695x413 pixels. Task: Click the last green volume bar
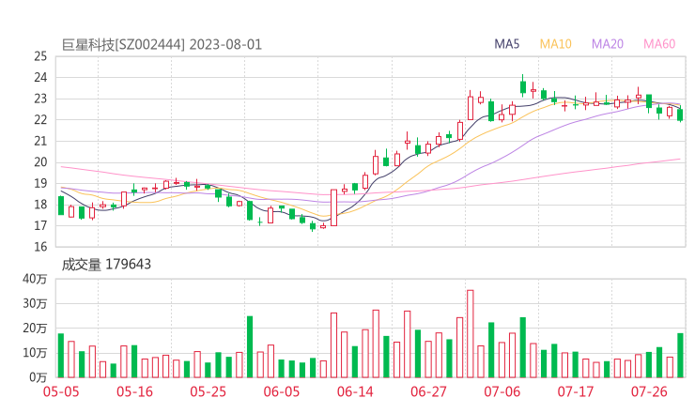click(x=680, y=356)
